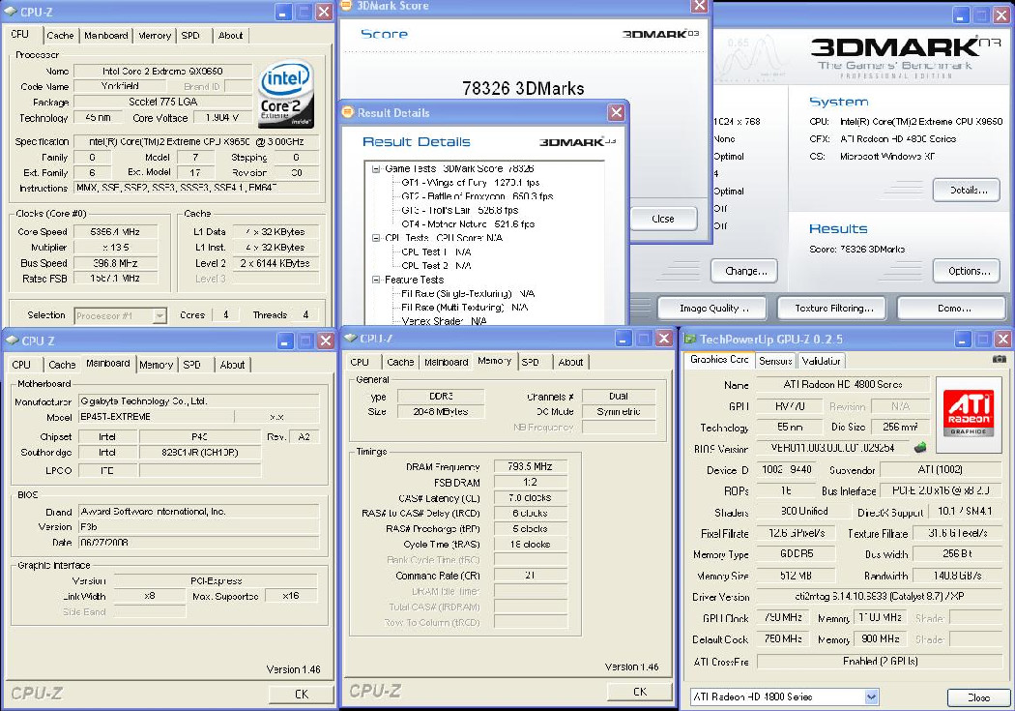Click the GPU Clock value field

click(783, 618)
